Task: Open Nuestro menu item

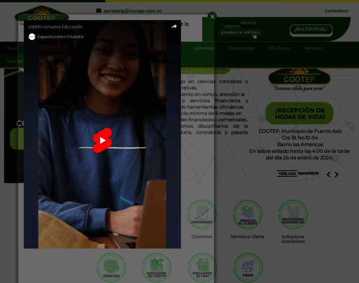Action: pos(15,61)
